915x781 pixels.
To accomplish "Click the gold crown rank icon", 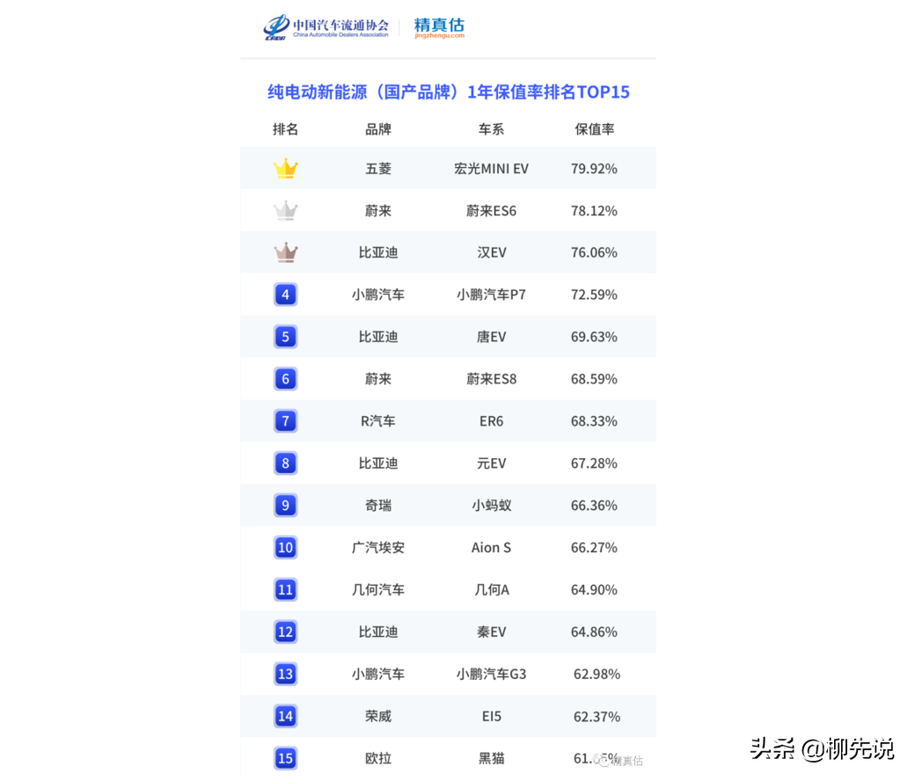I will point(285,169).
